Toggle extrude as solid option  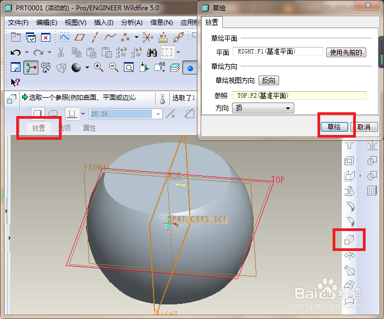(x=38, y=114)
